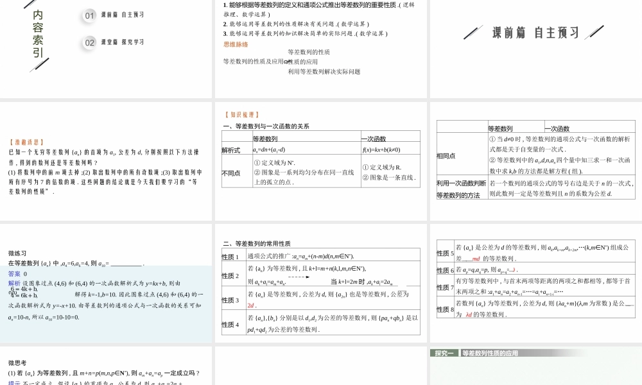This screenshot has height=385, width=642.
Task: Click the 利用一次函数判断等差数列的方法 cell
Action: [462, 189]
